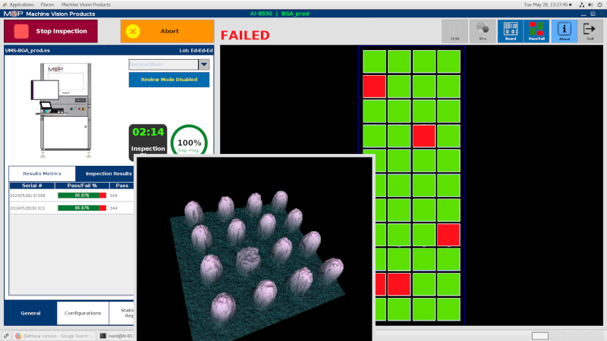
Task: Click the MVP logo in the title bar
Action: tap(13, 14)
